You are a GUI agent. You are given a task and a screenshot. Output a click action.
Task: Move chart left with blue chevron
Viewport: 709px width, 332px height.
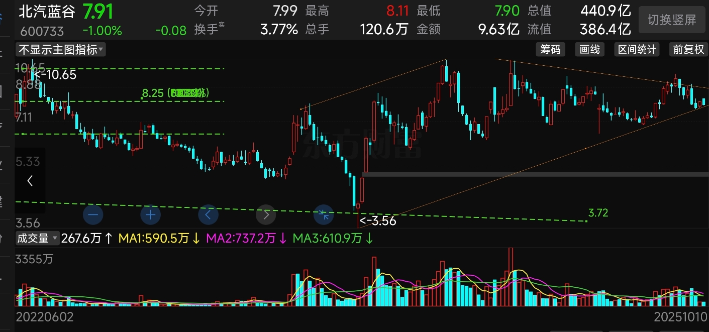[x=208, y=215]
